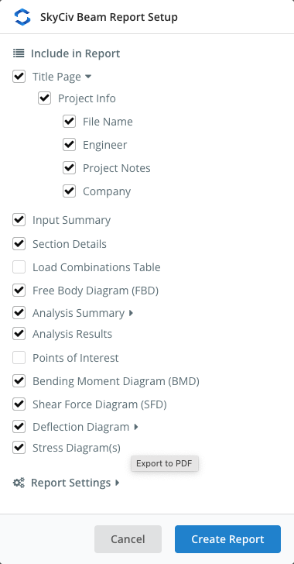Disable the Project Info checkbox

45,98
